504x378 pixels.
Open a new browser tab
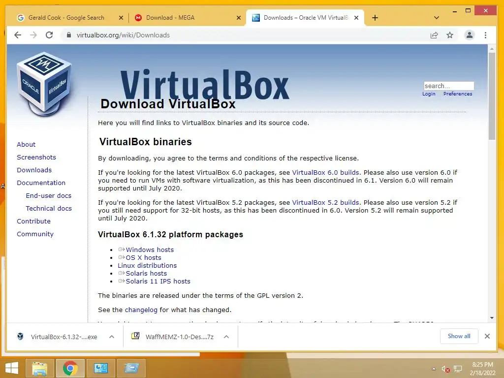(375, 18)
